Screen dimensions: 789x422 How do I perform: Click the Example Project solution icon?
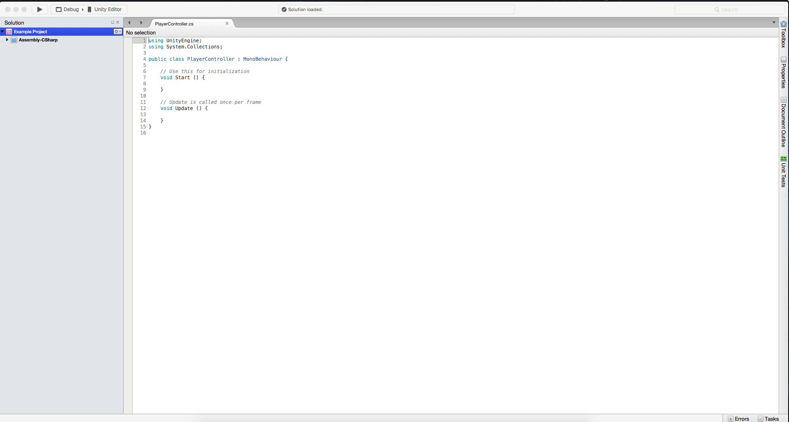[9, 32]
